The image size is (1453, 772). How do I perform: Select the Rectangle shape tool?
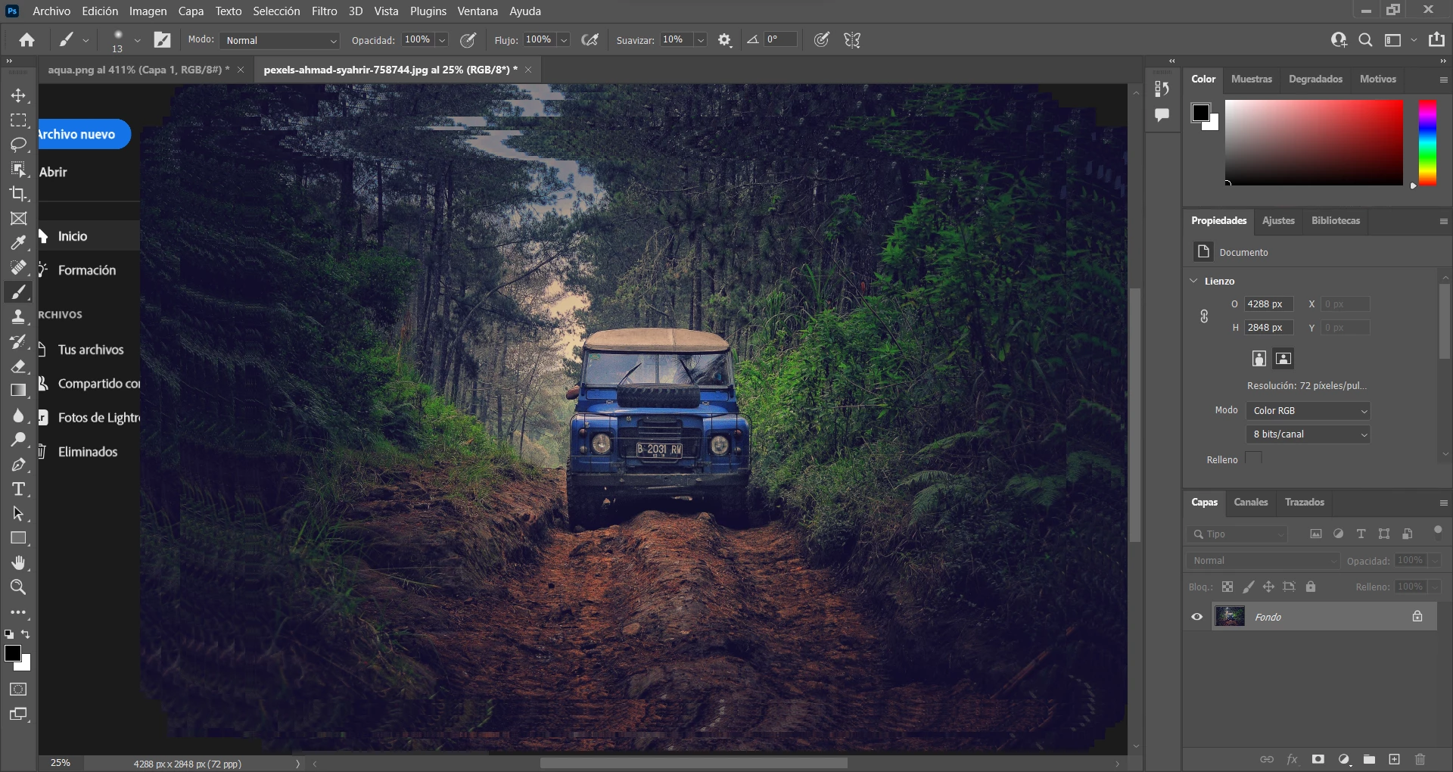[x=18, y=538]
